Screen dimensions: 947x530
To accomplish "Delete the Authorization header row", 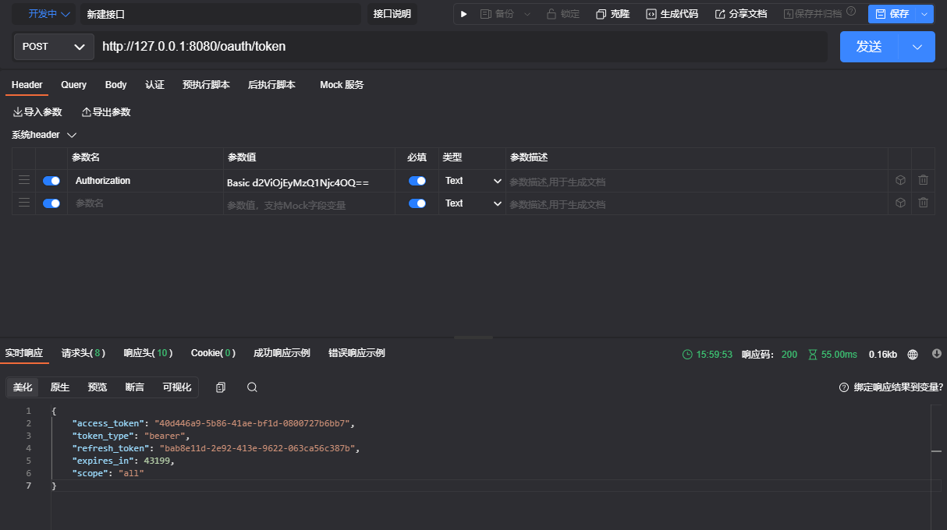I will coord(923,180).
